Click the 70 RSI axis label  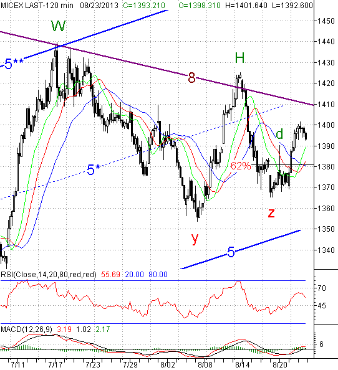click(x=322, y=288)
